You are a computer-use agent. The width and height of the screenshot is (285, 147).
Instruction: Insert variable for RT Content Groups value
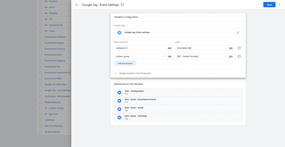coord(231,56)
